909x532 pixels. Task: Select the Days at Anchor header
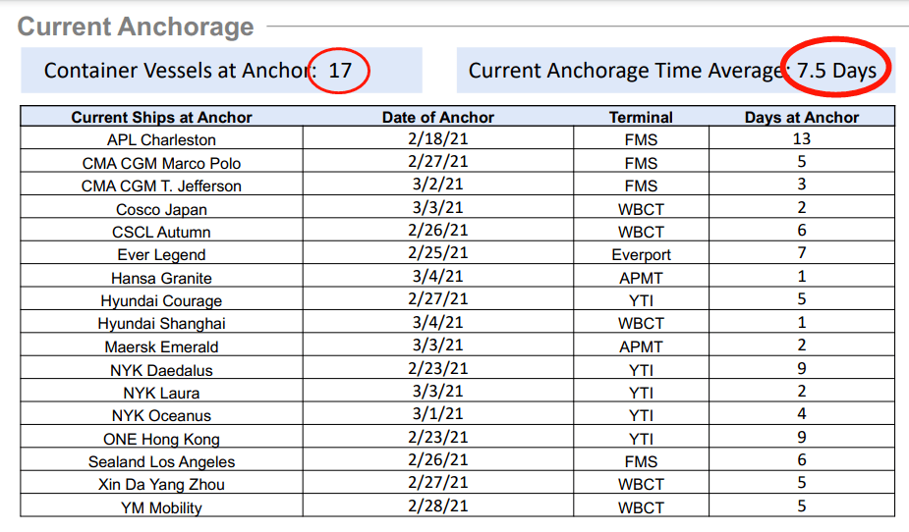click(802, 117)
